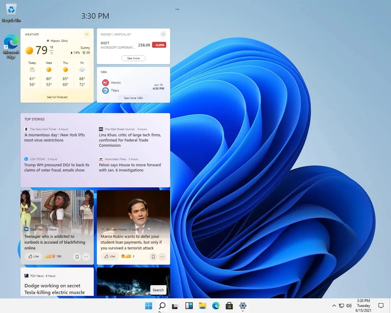The image size is (391, 313).
Task: Click the Hawks team logo in the NBA widget
Action: click(104, 83)
